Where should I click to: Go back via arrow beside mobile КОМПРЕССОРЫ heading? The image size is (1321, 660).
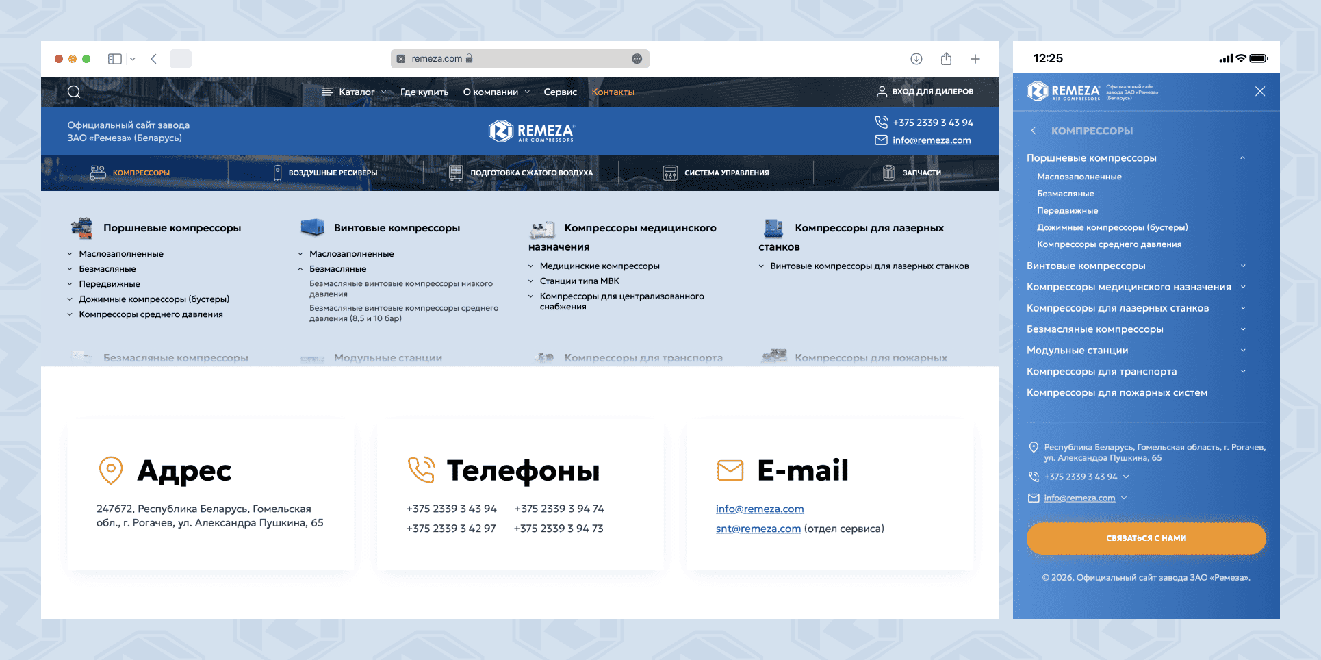[x=1034, y=131]
